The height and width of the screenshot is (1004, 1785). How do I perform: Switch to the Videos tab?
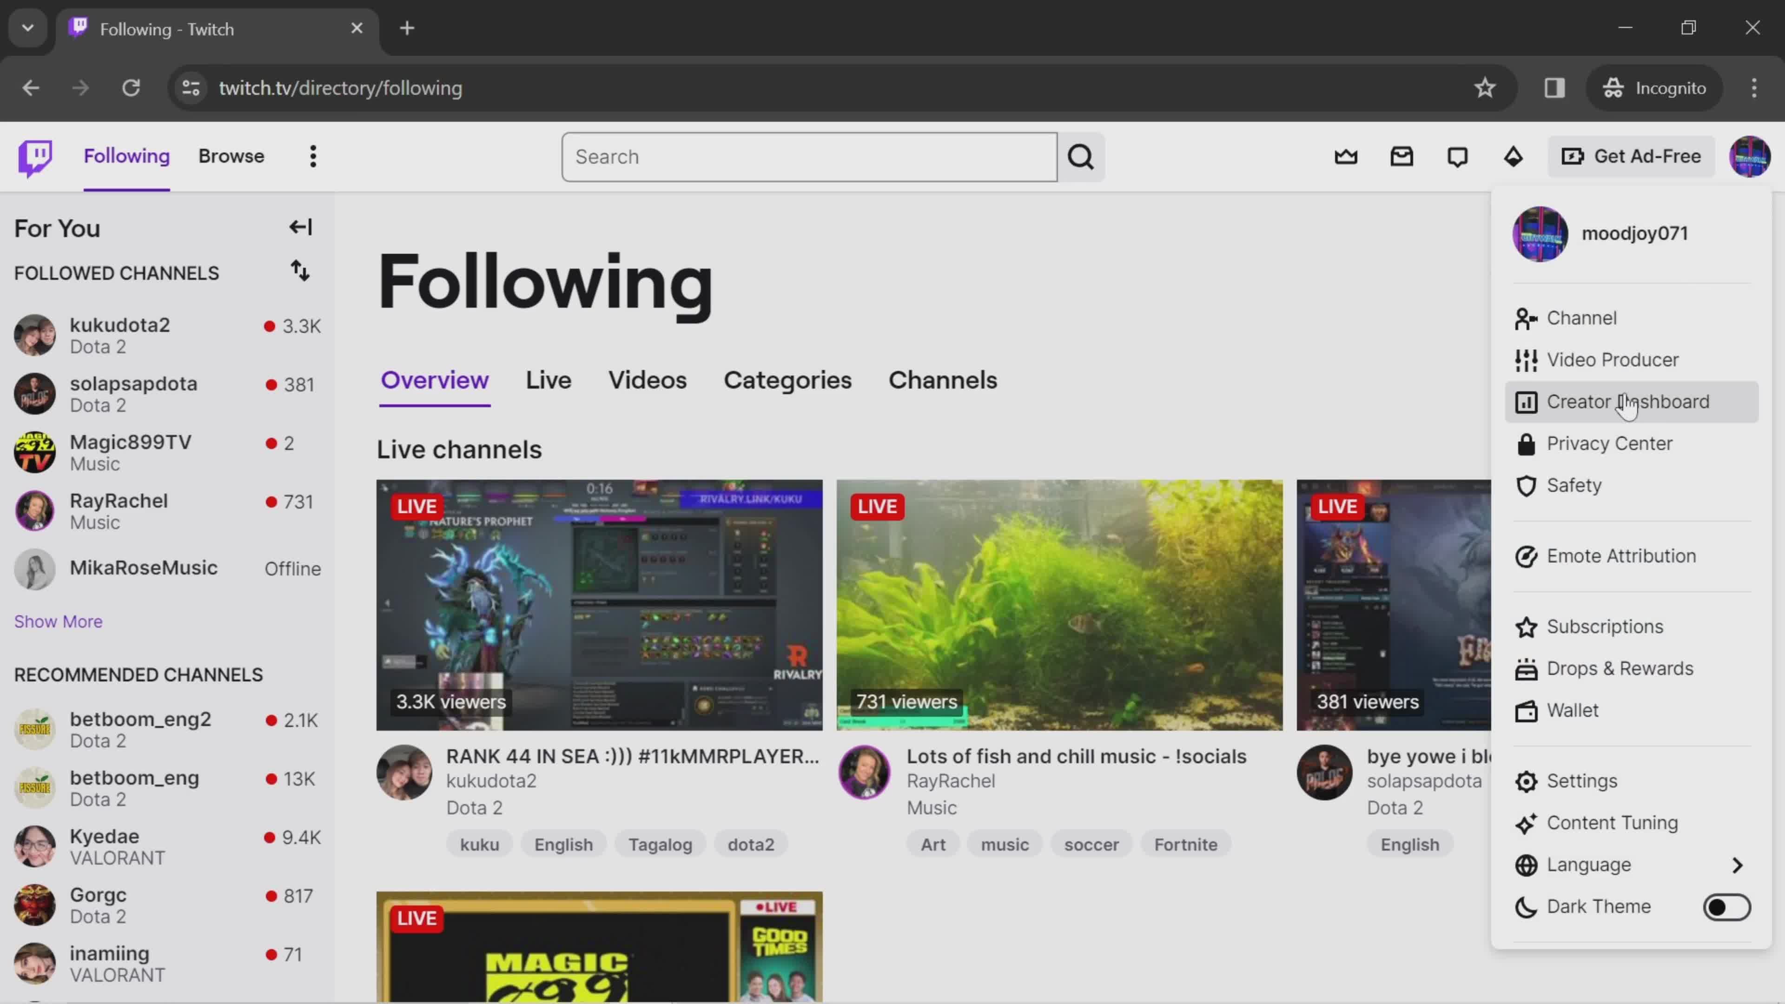647,380
